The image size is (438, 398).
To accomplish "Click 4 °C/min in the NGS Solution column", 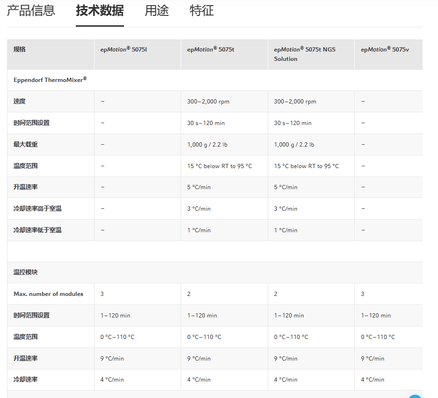I will pyautogui.click(x=286, y=380).
